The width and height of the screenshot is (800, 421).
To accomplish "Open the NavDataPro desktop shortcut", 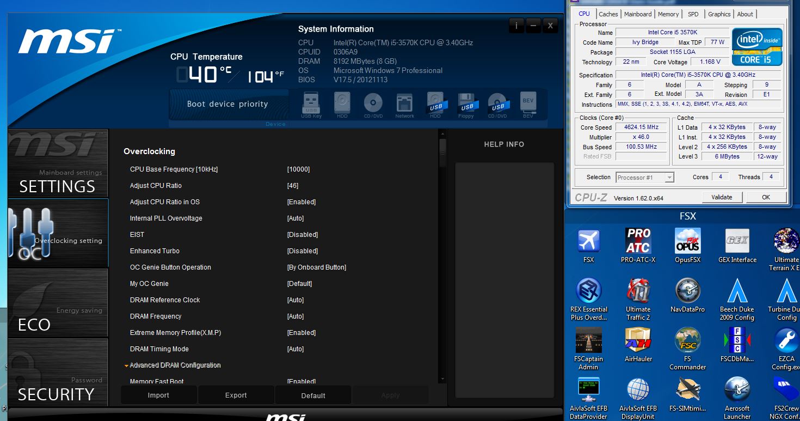I will (x=687, y=295).
